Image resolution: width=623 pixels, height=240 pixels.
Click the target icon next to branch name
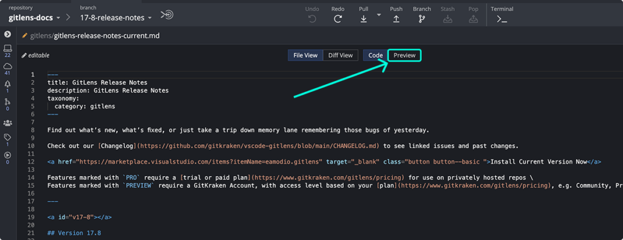167,15
